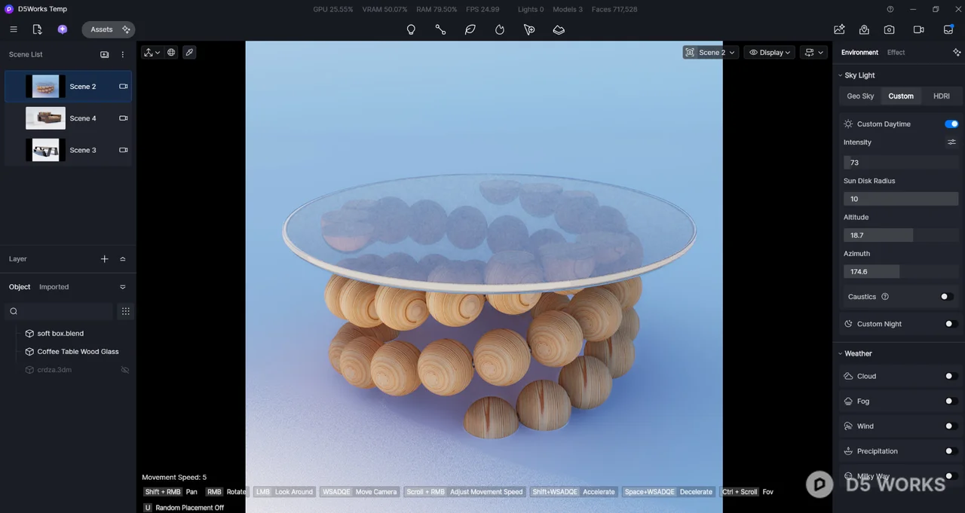Select Scene 3 in the list

[x=68, y=150]
